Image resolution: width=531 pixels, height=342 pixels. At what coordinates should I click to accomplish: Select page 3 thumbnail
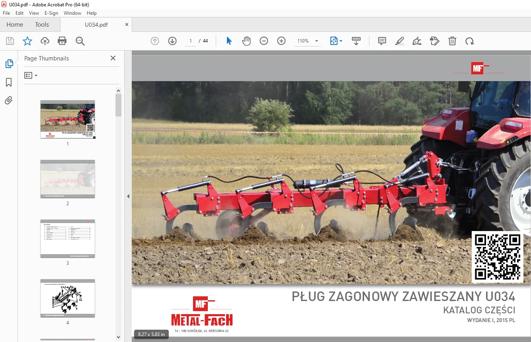(x=68, y=239)
